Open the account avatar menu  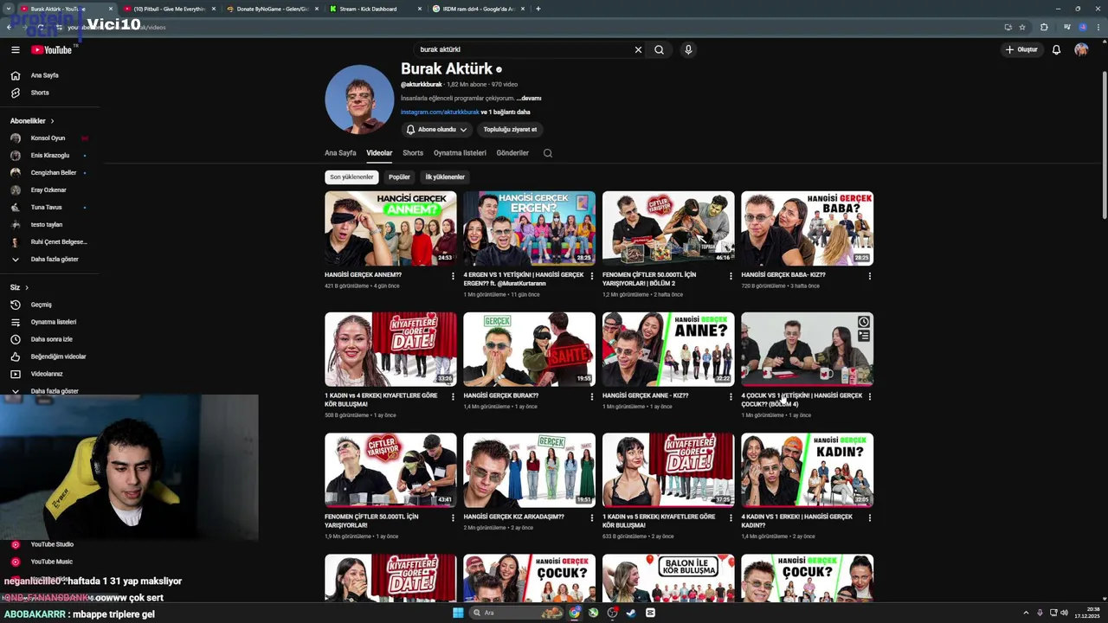click(x=1081, y=50)
